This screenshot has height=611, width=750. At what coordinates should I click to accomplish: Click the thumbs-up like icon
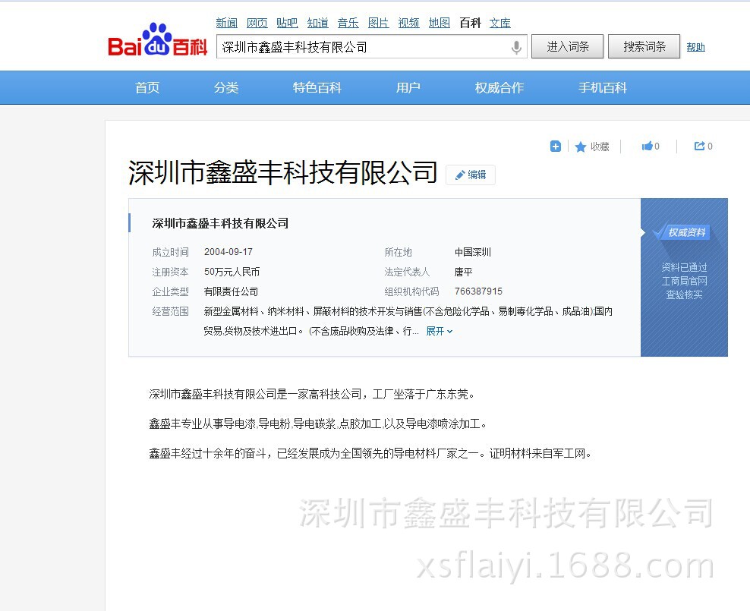coord(647,146)
